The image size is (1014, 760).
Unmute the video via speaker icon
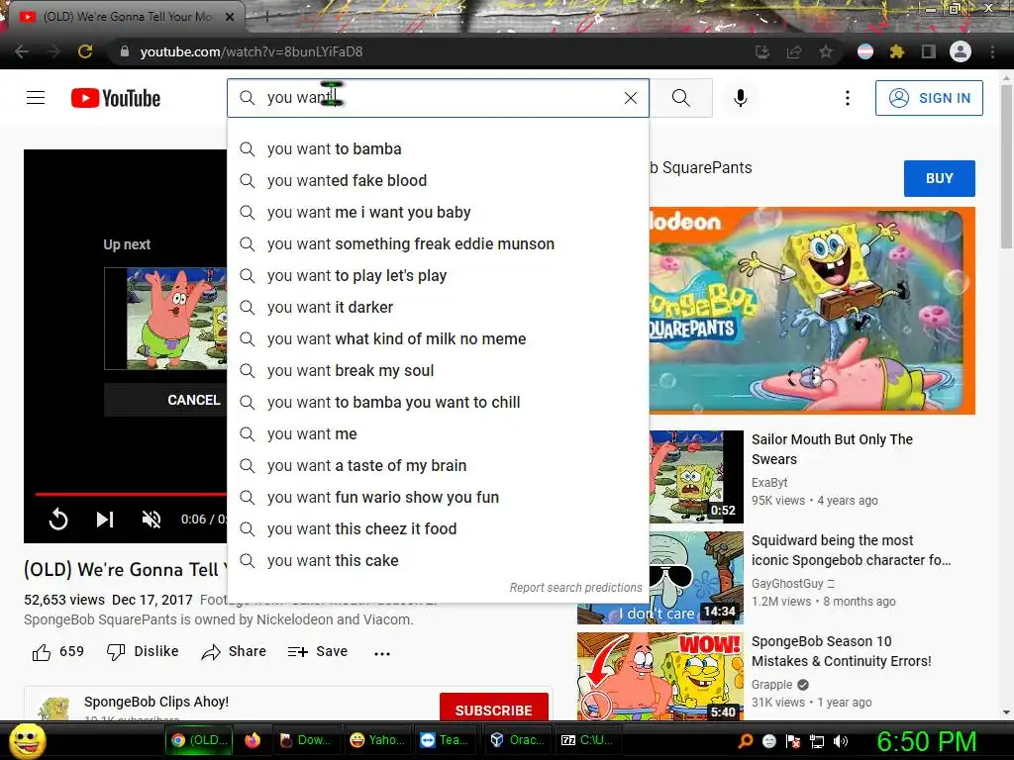[x=152, y=519]
